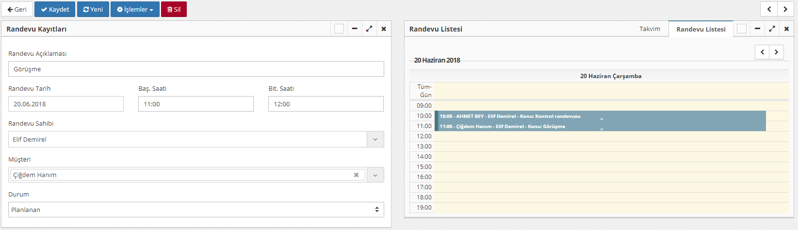Image resolution: width=798 pixels, height=230 pixels.
Task: Expand the Randevu Listesi panel to fullscreen
Action: (x=772, y=29)
